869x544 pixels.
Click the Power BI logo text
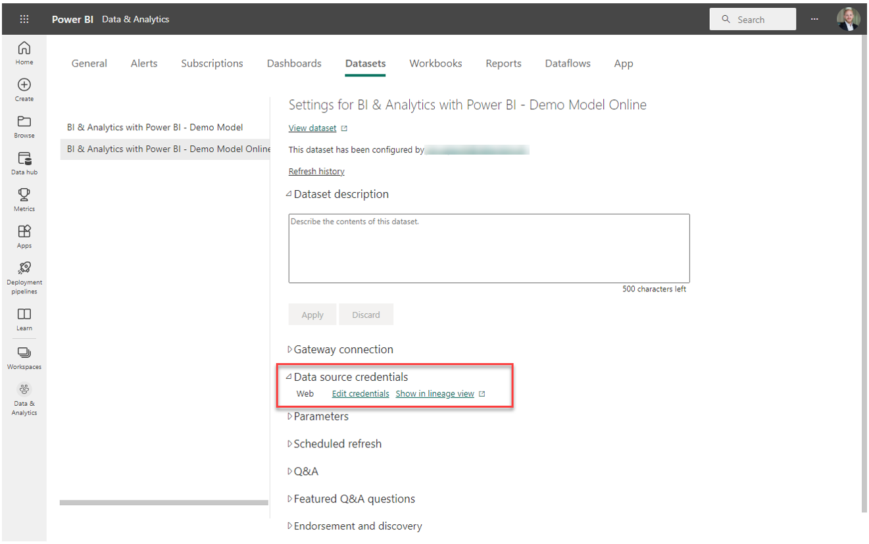pos(72,19)
